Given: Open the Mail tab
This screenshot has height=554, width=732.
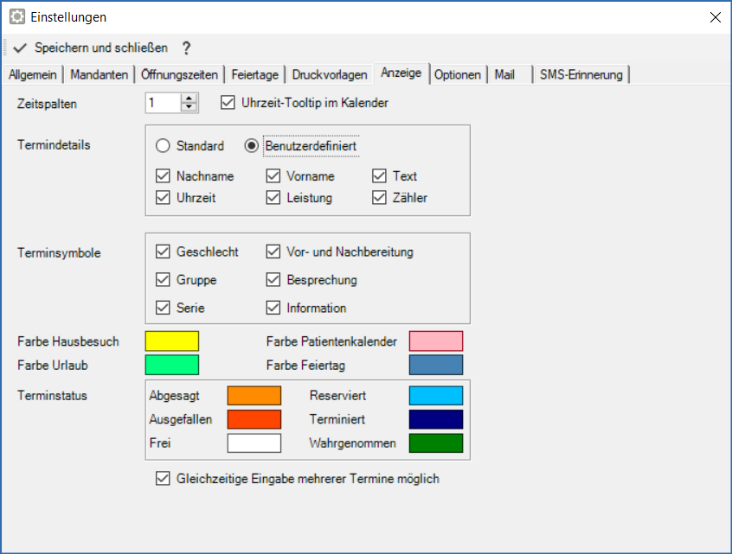Looking at the screenshot, I should (x=504, y=74).
